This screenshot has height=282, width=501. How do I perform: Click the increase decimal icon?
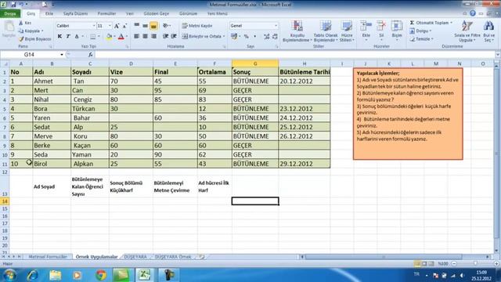click(266, 37)
